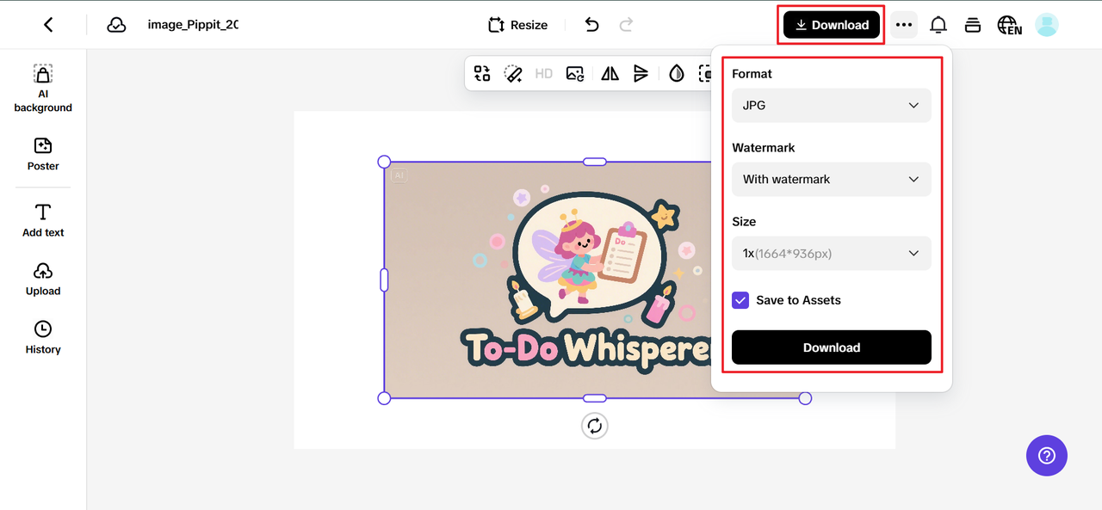
Task: Toggle the Save to Assets checkbox
Action: [740, 300]
